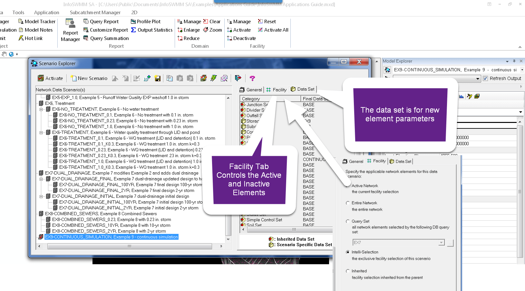Screen dimensions: 525x291
Task: Create a scenario with New Scenario
Action: click(x=89, y=78)
